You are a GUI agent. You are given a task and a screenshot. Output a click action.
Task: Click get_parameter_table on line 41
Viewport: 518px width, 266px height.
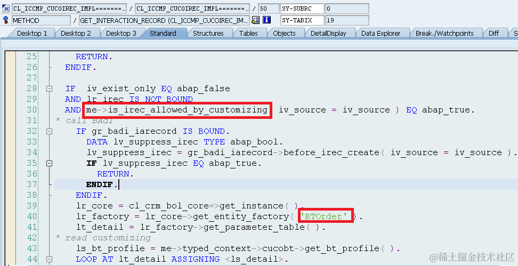[x=254, y=227]
